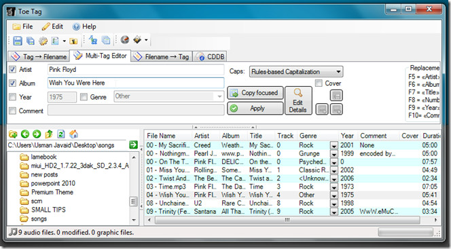The height and width of the screenshot is (249, 451).
Task: Sort by Year column header
Action: 348,136
